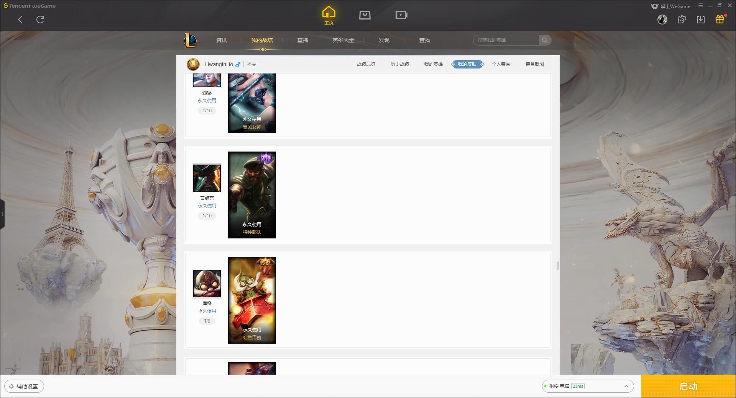Click the 普朗克 champion portrait
The height and width of the screenshot is (398, 736).
[207, 178]
